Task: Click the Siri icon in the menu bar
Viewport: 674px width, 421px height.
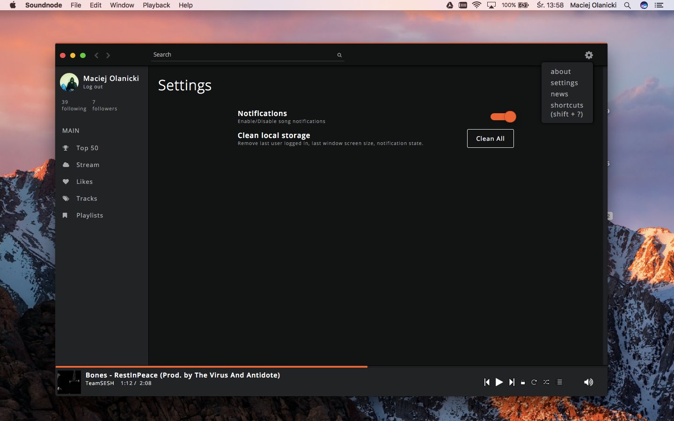Action: (644, 5)
